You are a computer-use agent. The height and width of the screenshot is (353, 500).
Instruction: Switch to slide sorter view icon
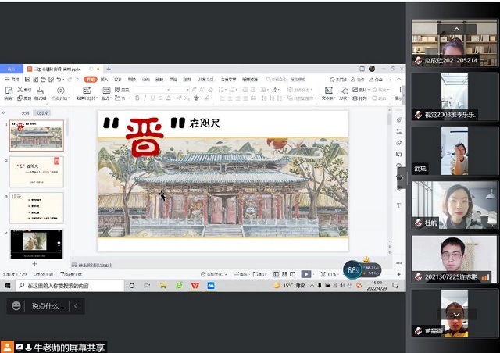(x=284, y=274)
